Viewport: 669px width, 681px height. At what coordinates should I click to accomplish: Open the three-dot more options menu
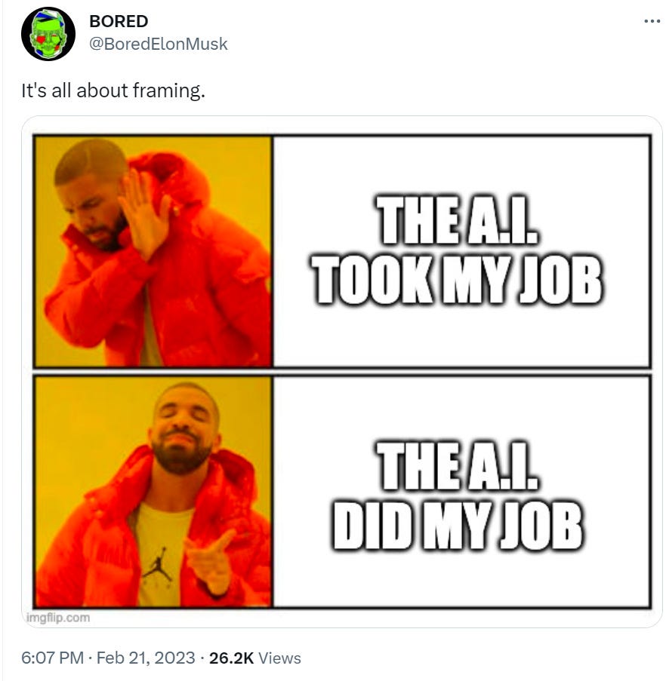(652, 21)
